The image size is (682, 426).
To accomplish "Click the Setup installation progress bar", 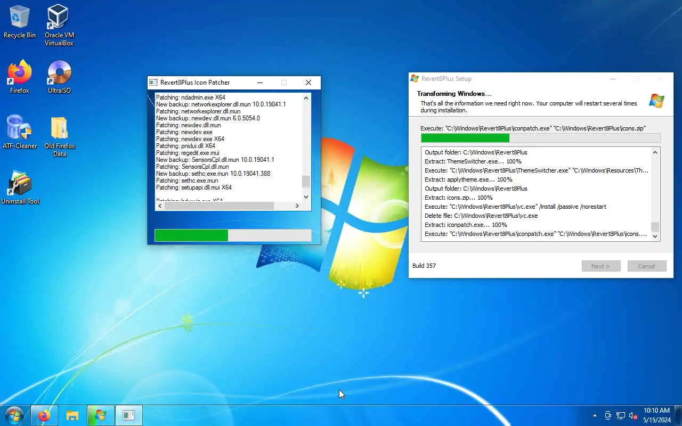I will tap(540, 138).
